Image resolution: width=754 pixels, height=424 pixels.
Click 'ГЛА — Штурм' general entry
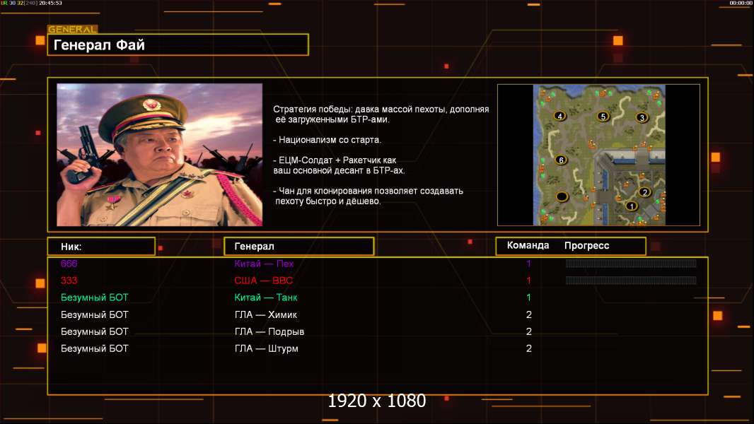pos(266,348)
